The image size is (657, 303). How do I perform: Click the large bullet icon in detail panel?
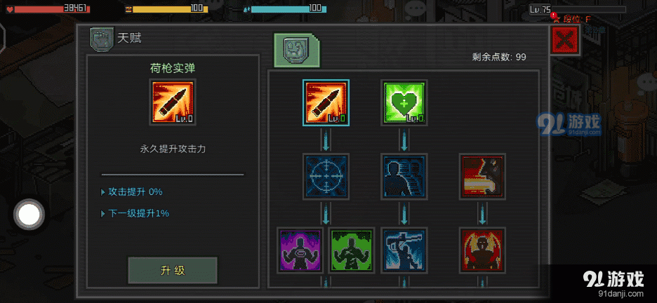coord(173,102)
